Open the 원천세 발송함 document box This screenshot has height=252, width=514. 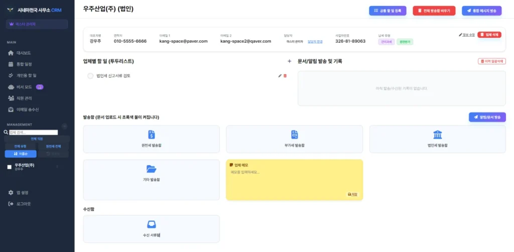pos(151,139)
